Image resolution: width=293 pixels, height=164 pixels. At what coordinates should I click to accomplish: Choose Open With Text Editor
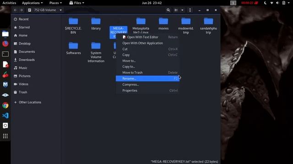coord(147,37)
